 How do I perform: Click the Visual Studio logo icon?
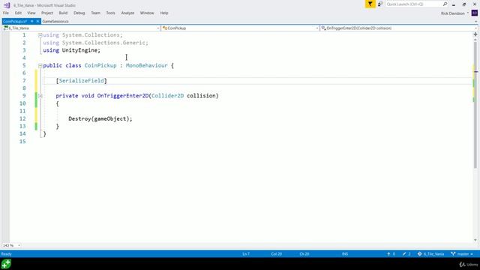click(7, 5)
